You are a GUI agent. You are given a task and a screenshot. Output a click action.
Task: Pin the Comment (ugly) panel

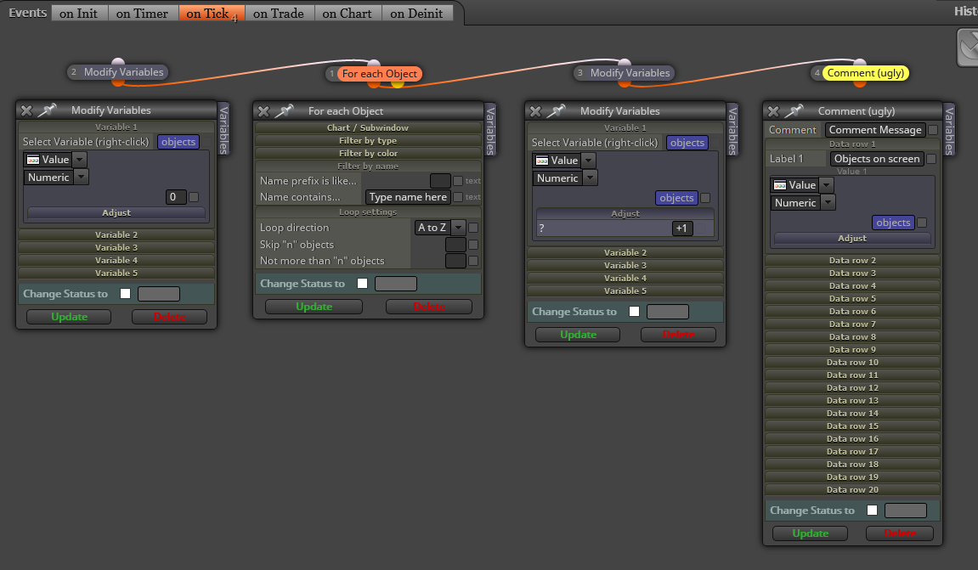click(794, 111)
